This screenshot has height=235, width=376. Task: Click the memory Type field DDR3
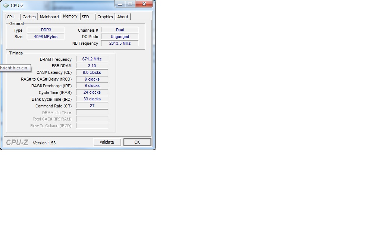[x=46, y=30]
